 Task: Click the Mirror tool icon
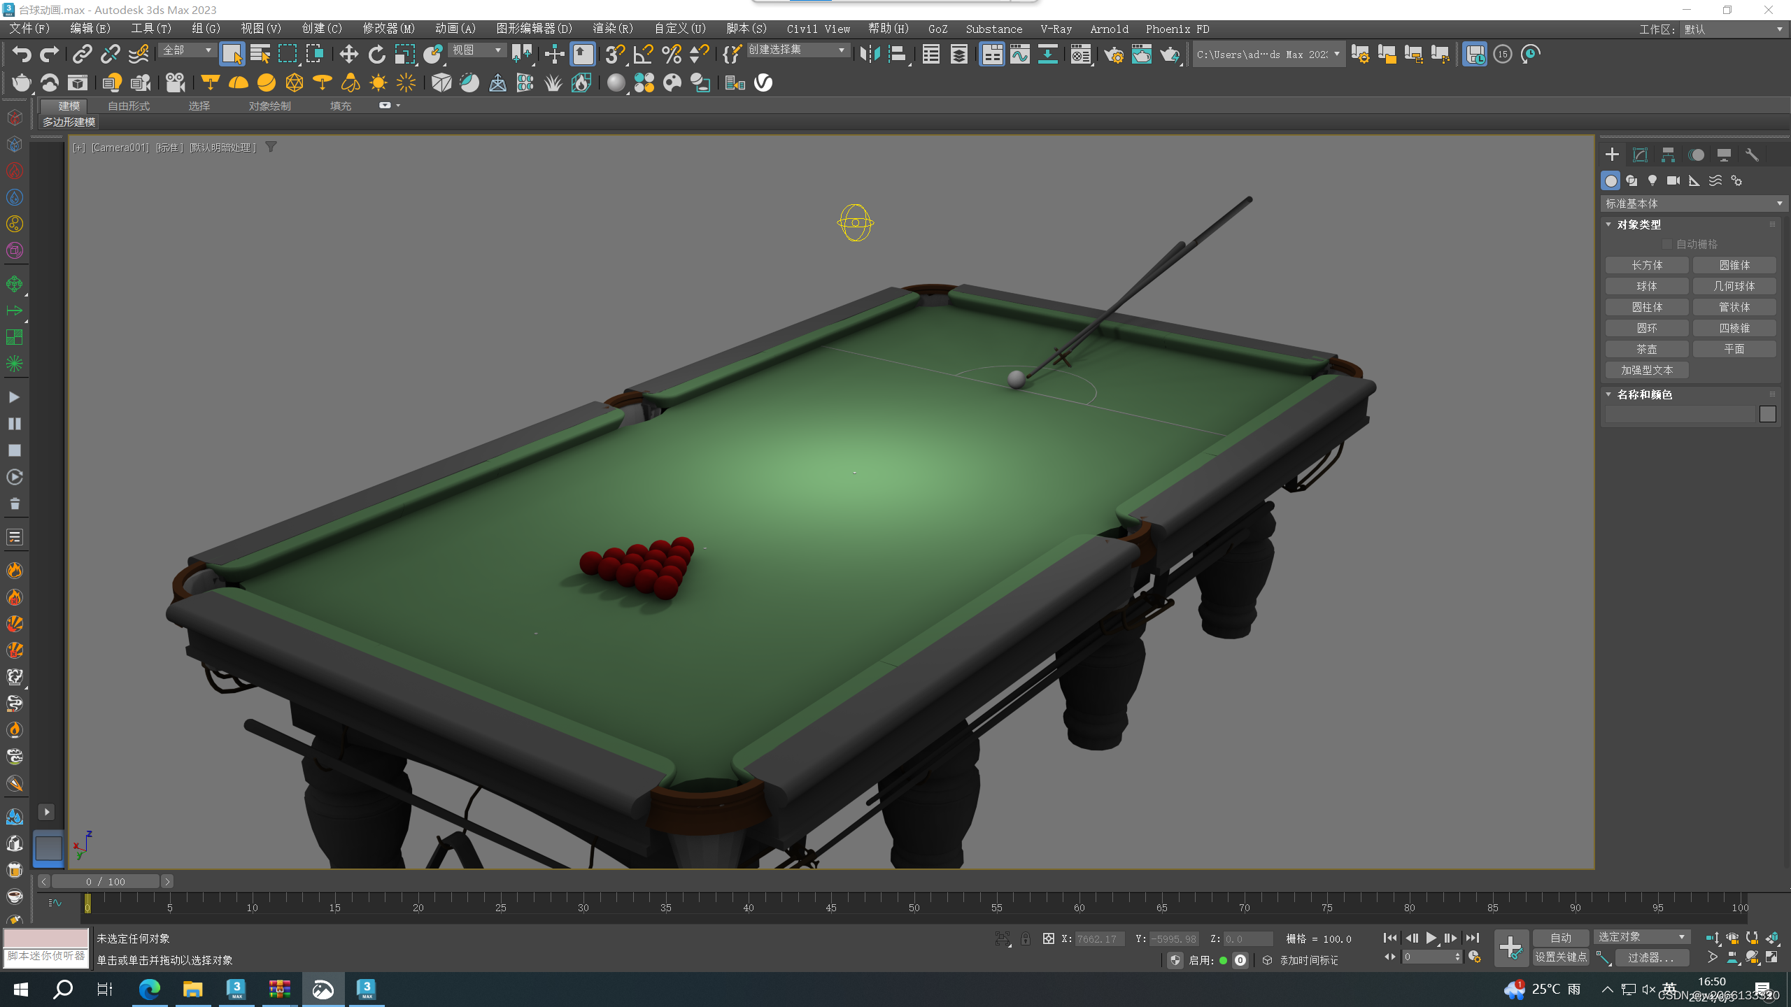pyautogui.click(x=870, y=54)
